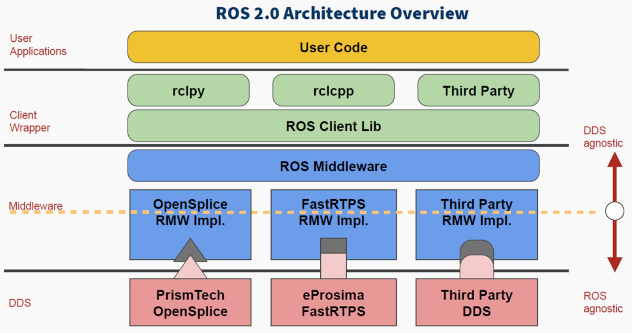Click the ROS Client Lib bar
This screenshot has width=632, height=333.
click(x=333, y=126)
